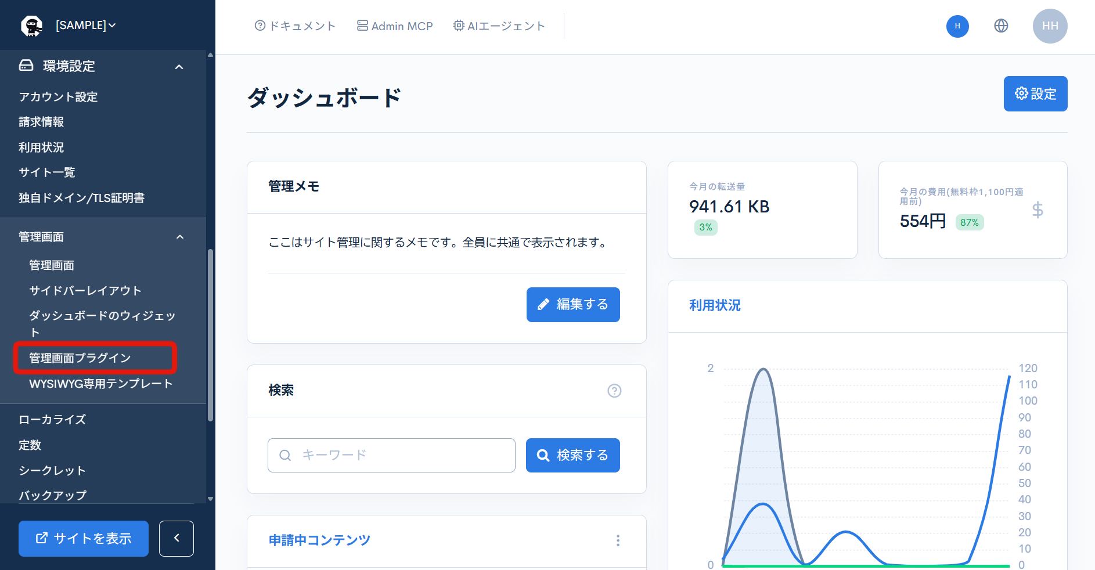Open the Admin MCP link

(395, 26)
